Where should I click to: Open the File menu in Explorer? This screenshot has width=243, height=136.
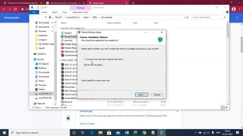(34, 12)
